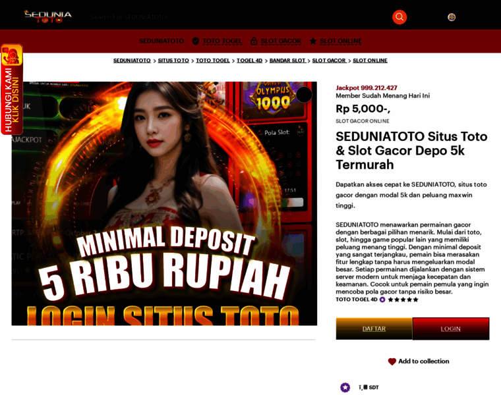The image size is (501, 395).
Task: Open the TOTO TOGEL navigation item
Action: 222,41
